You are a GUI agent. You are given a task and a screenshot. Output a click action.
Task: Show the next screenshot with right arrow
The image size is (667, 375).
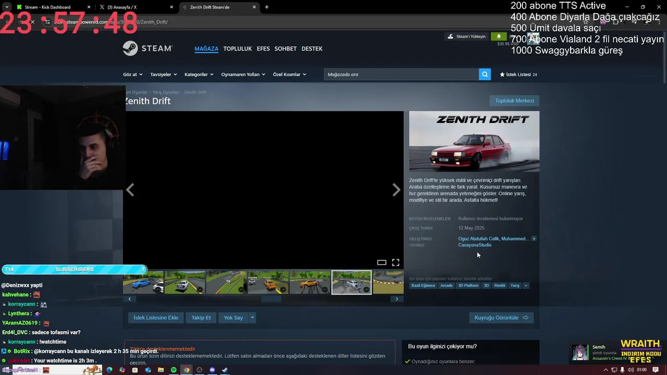coord(397,190)
